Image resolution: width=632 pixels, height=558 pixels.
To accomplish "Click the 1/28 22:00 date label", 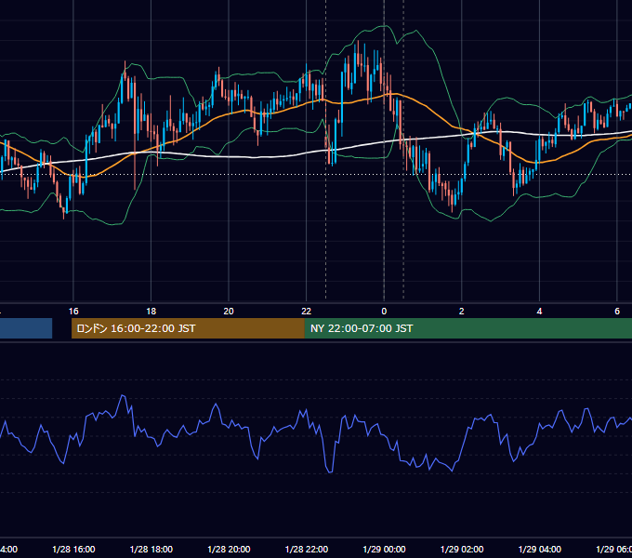I will click(x=307, y=549).
